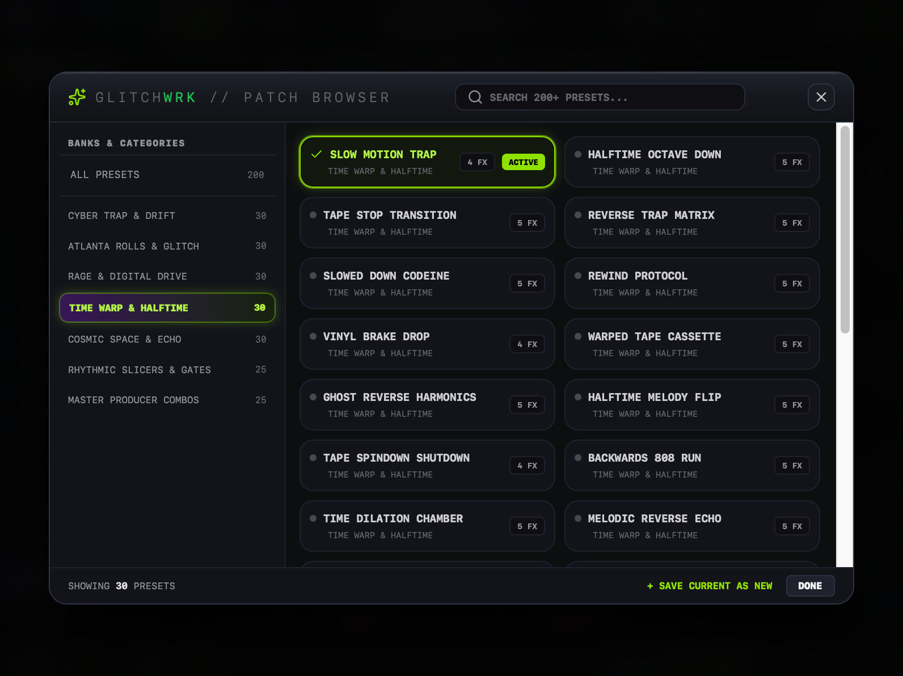Click the "Patch Browser" title text
The height and width of the screenshot is (676, 903).
[x=317, y=98]
